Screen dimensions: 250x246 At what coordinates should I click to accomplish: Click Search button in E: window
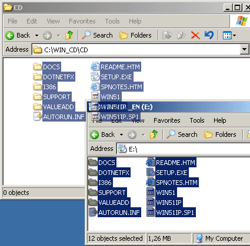[x=182, y=134]
